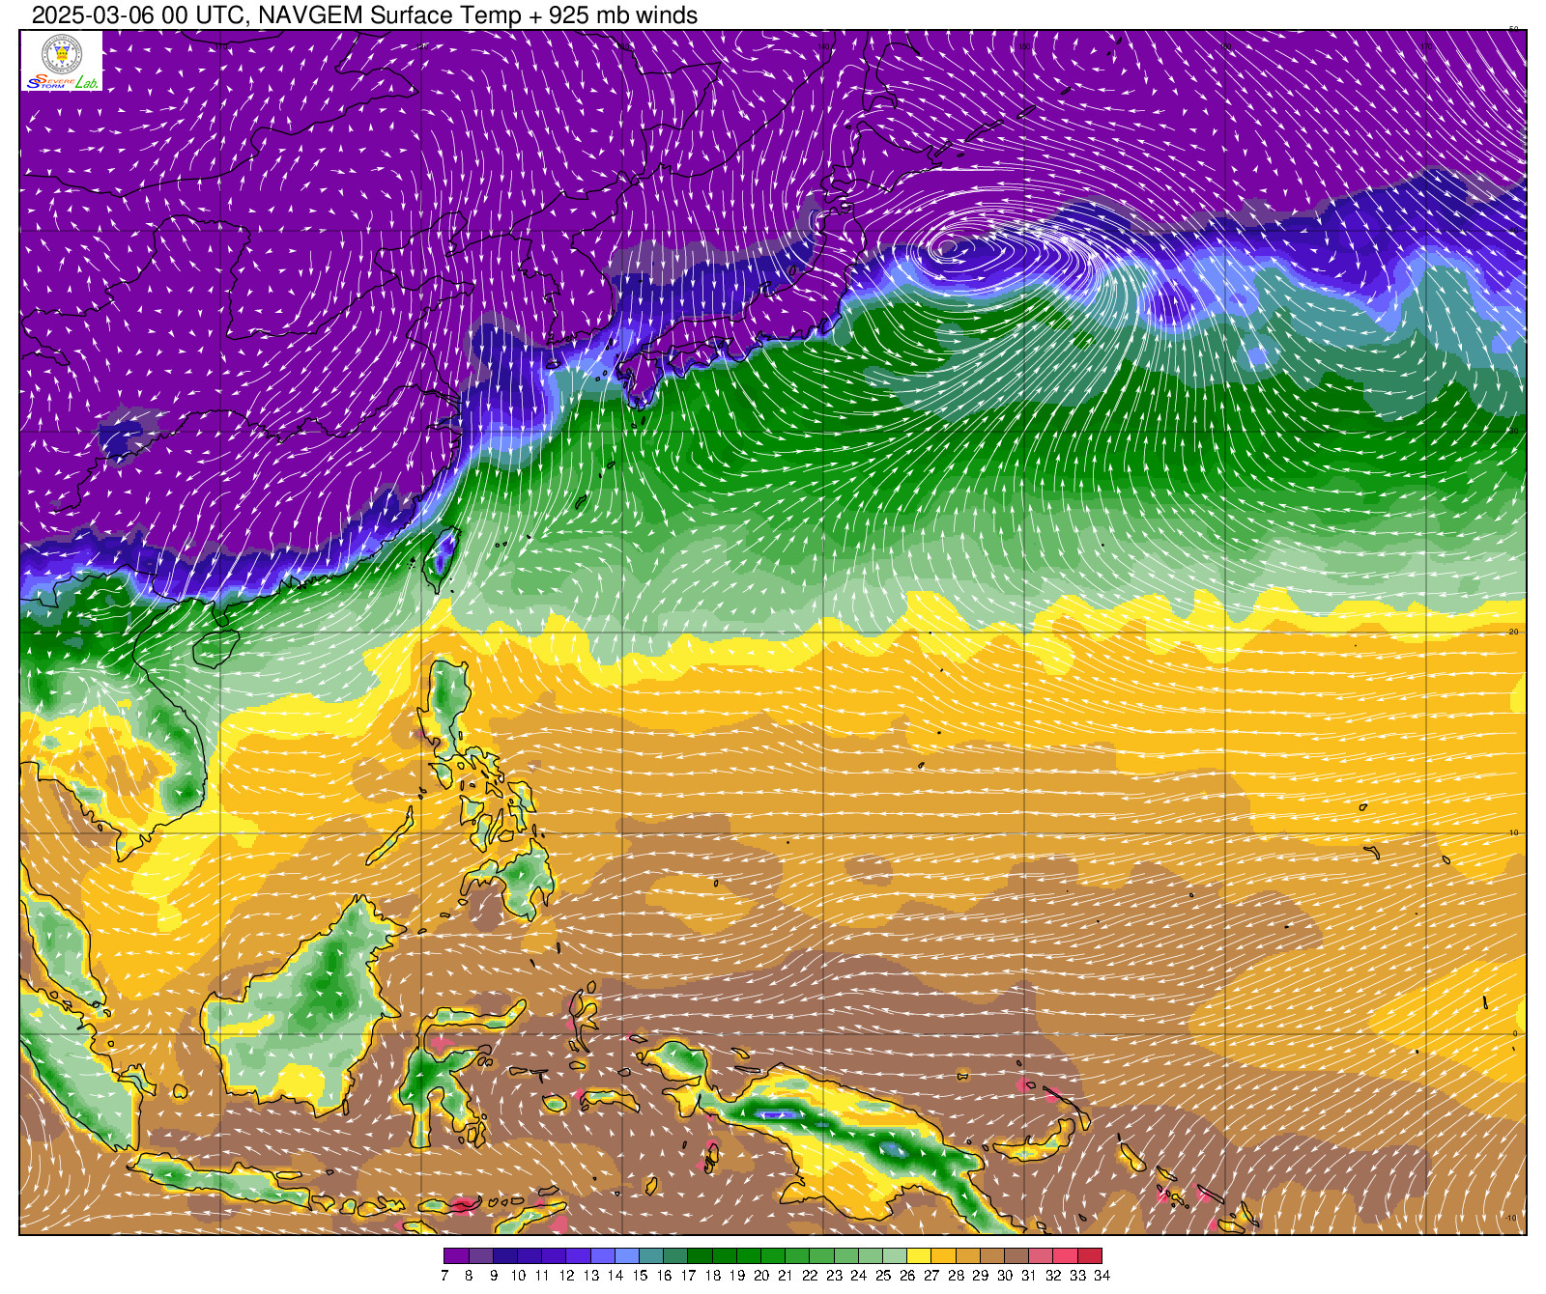Pick the brown swatch between 30 and 31
The width and height of the screenshot is (1546, 1294).
coord(1016,1255)
